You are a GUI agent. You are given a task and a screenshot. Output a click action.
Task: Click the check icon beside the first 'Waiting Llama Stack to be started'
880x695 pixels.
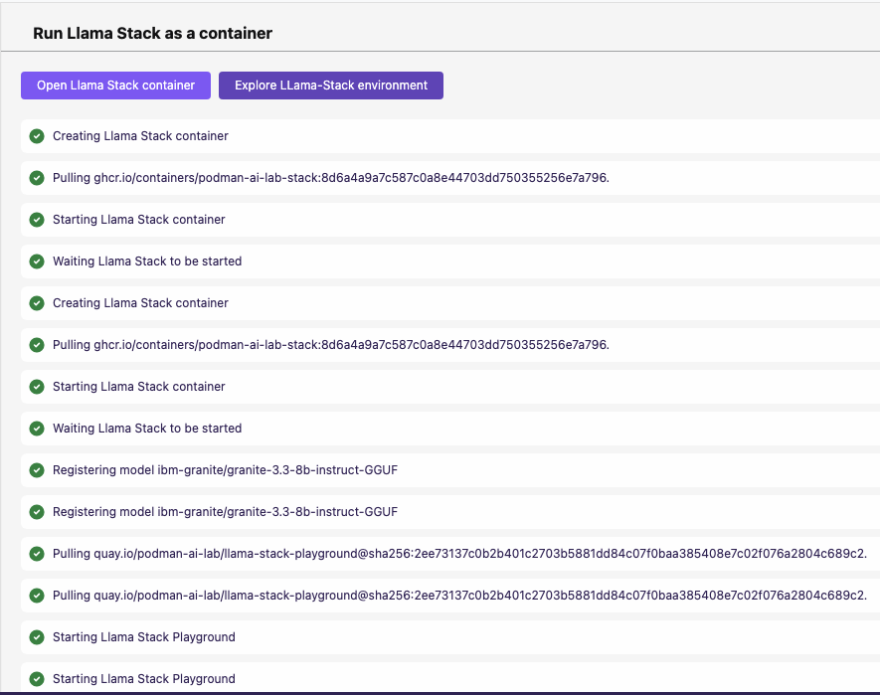37,261
